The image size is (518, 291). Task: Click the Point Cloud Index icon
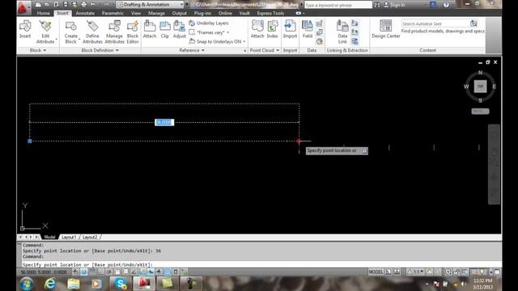point(272,30)
